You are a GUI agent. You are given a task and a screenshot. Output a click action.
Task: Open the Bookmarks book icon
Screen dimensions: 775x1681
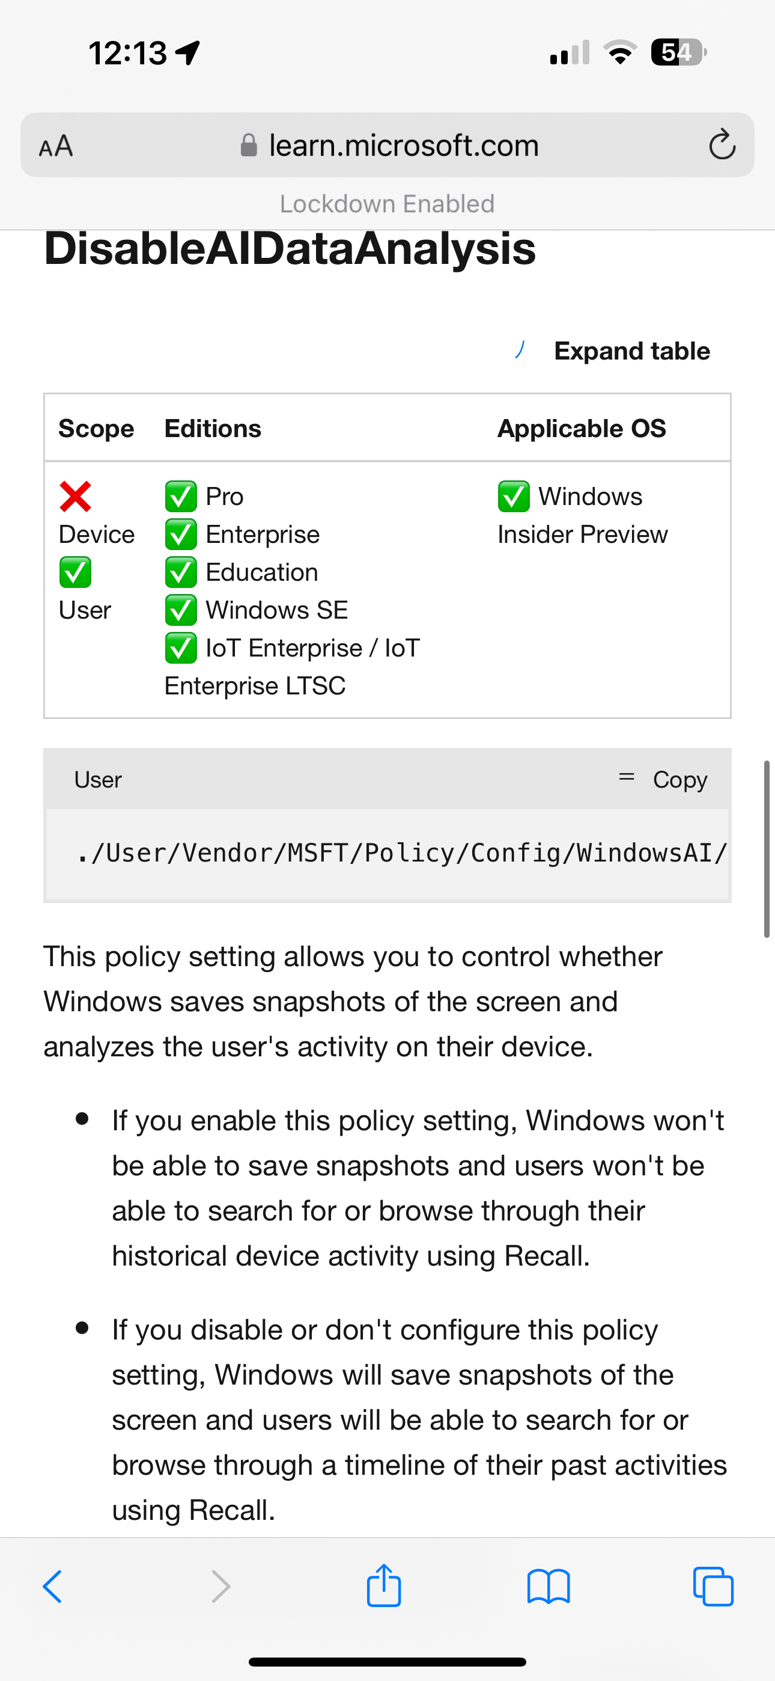coord(548,1587)
